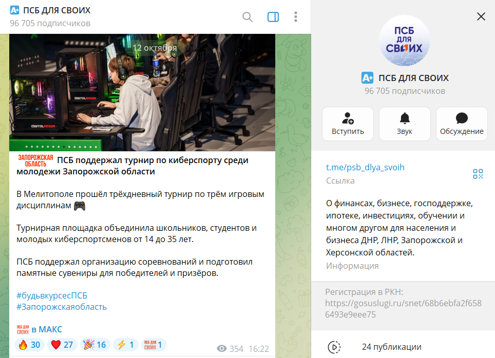Viewport: 495px width, 358px height.
Task: Click the post headline about киберспорту турнир
Action: [x=132, y=166]
